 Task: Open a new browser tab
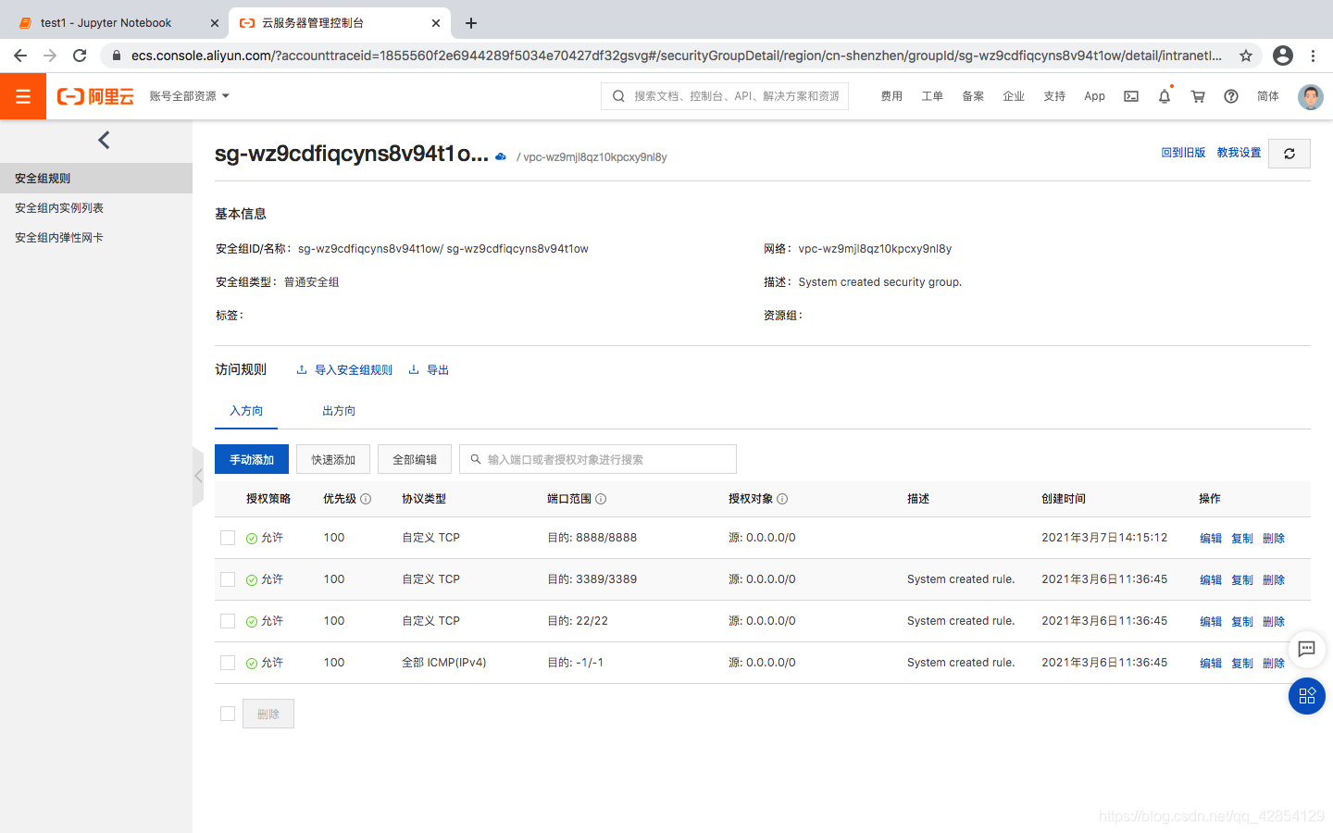[471, 23]
